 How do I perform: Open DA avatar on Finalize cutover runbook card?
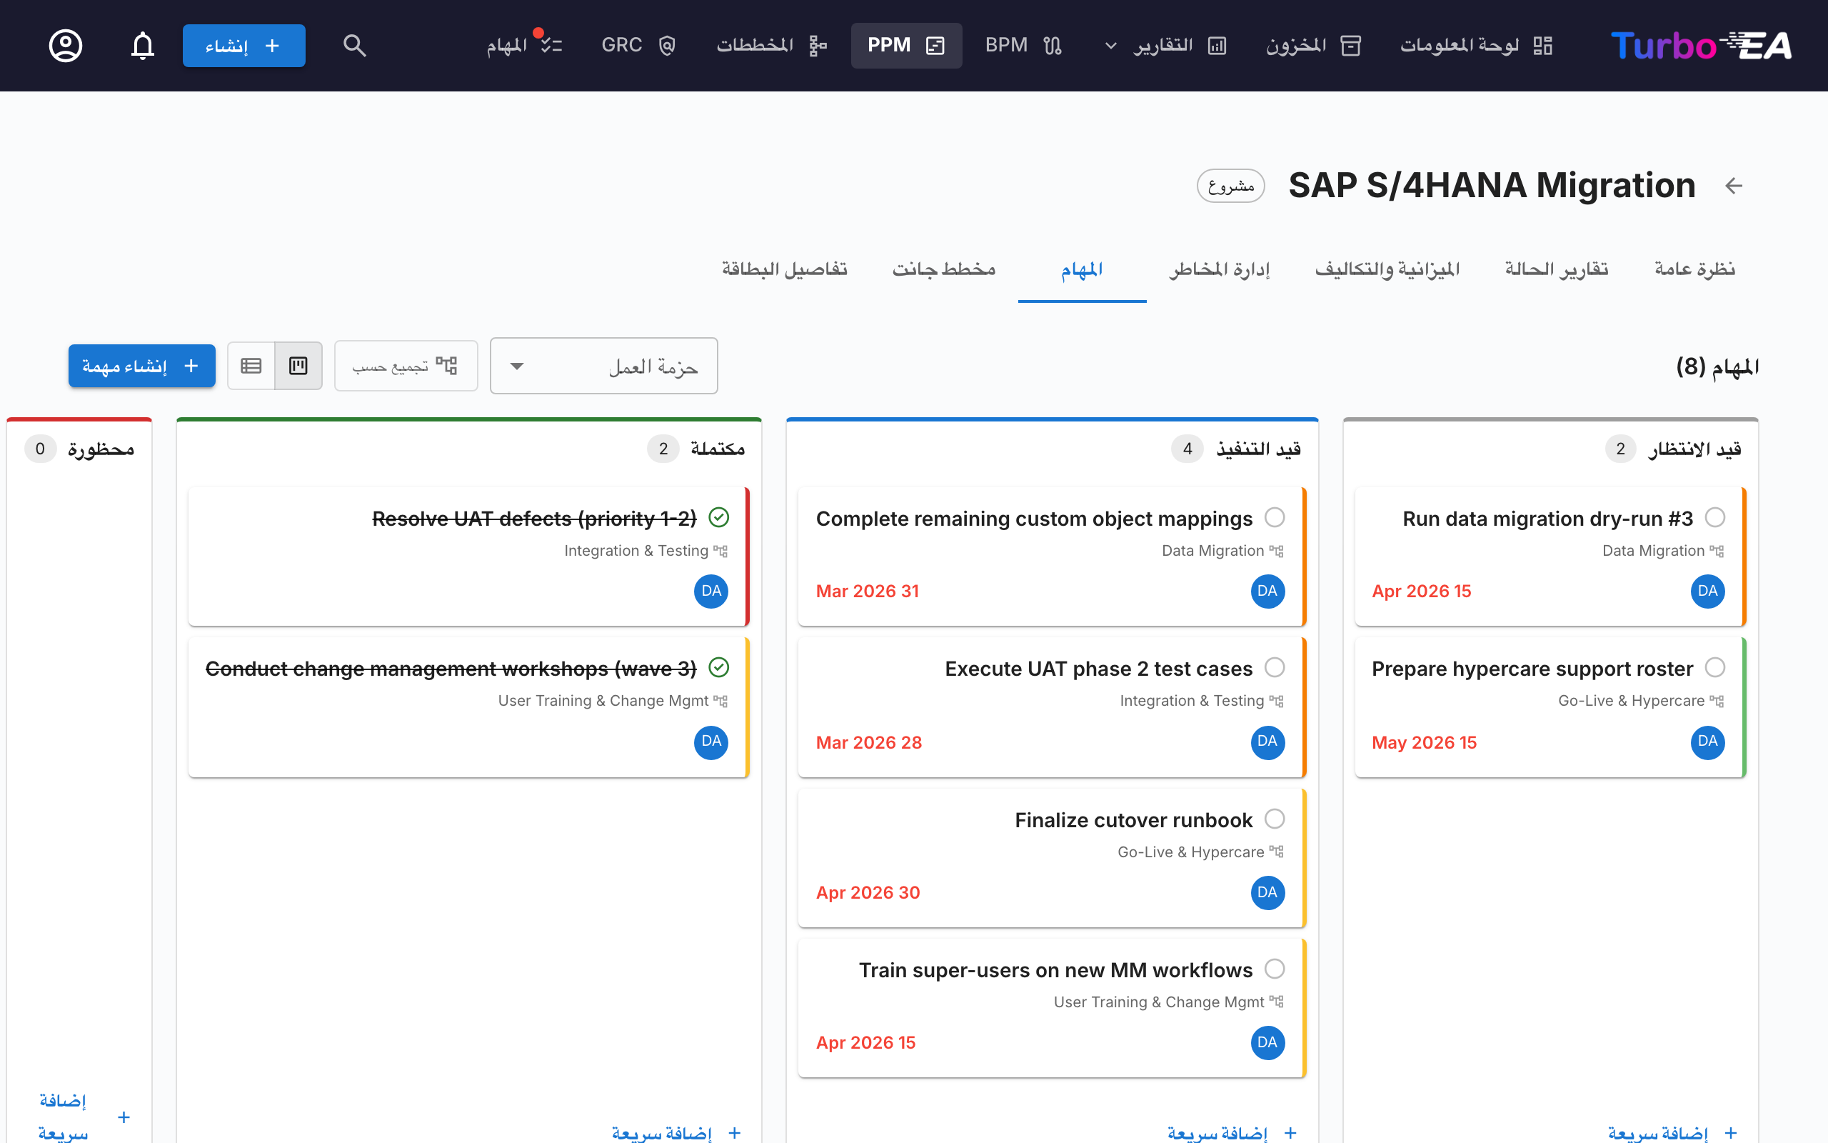pyautogui.click(x=1267, y=893)
